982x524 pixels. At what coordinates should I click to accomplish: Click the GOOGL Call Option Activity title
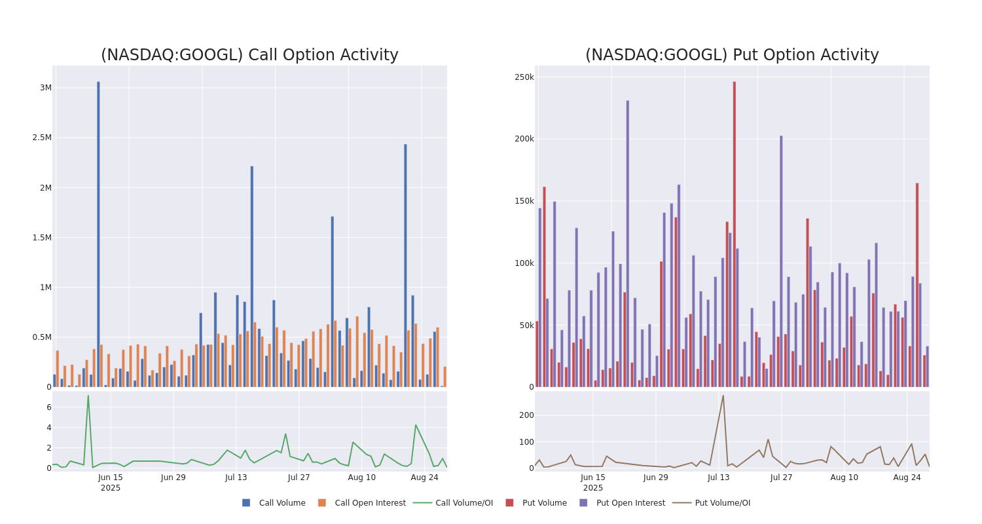249,55
